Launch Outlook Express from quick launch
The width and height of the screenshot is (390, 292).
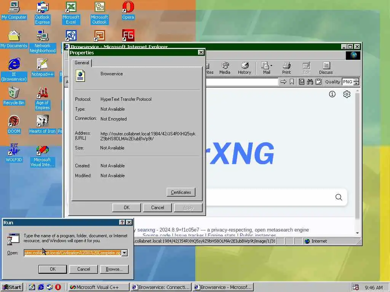[50, 287]
